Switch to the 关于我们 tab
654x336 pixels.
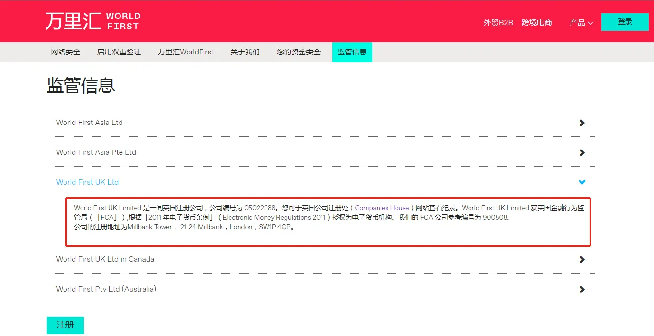[245, 52]
